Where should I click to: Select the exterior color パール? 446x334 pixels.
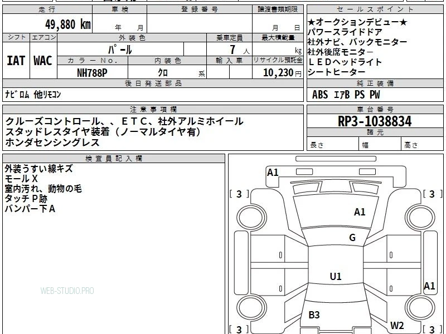tap(120, 50)
